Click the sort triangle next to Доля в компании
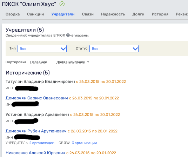The width and height of the screenshot is (188, 157). [x=88, y=62]
